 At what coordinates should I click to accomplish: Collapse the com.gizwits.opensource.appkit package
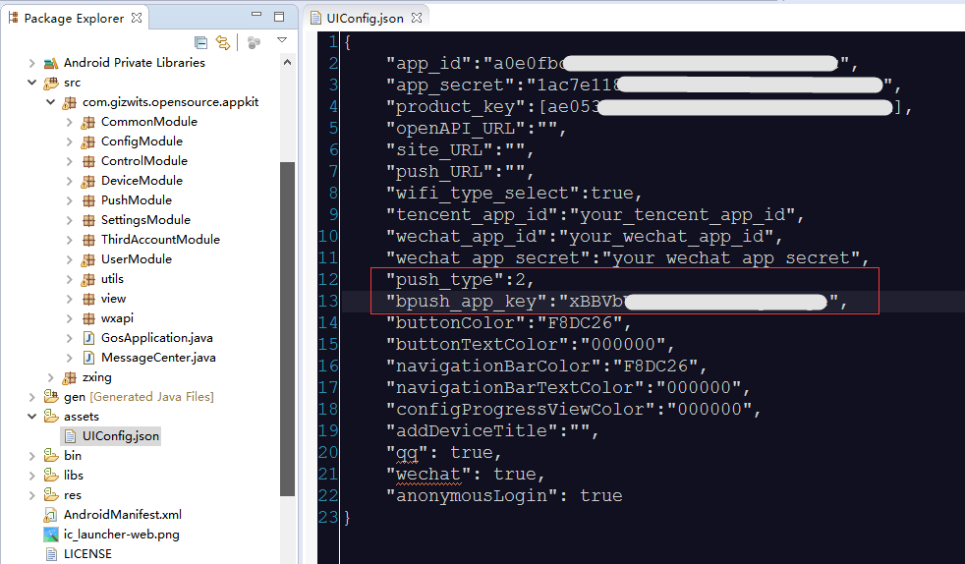pos(51,102)
